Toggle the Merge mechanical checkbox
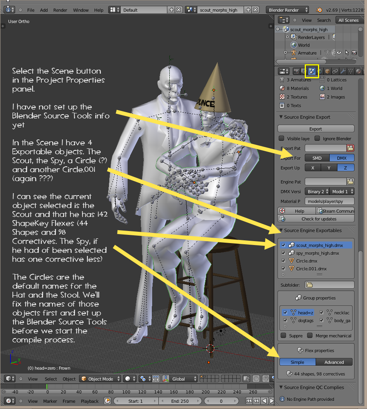 (310, 335)
